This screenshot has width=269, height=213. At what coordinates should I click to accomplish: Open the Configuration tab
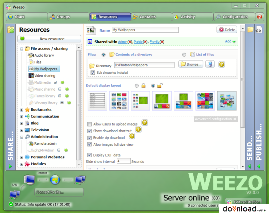click(x=234, y=17)
